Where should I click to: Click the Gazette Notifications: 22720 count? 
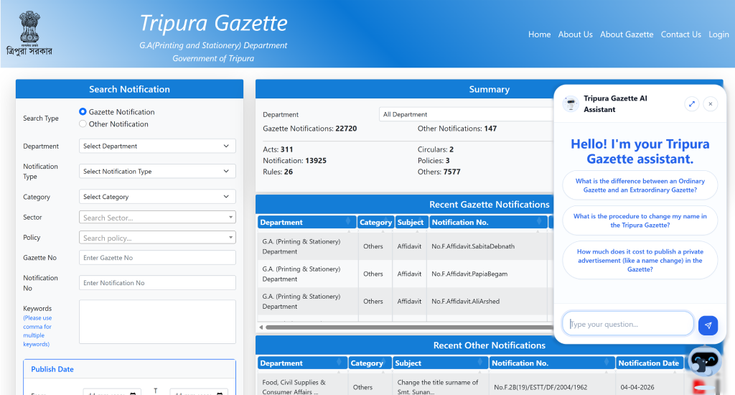click(310, 129)
